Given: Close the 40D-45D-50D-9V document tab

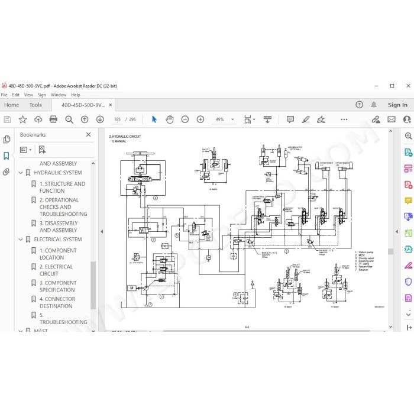Looking at the screenshot, I should [x=111, y=105].
